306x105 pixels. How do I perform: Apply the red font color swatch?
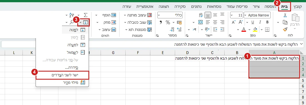click(x=243, y=29)
